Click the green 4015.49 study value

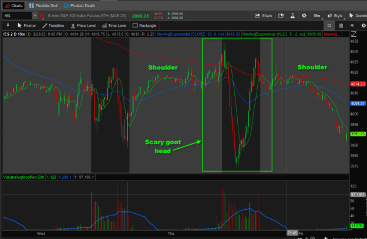[314, 35]
